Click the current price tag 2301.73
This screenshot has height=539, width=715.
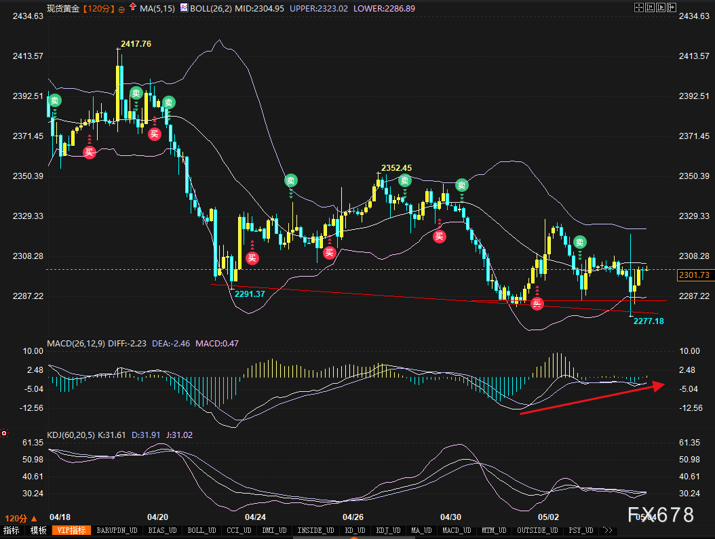[693, 275]
